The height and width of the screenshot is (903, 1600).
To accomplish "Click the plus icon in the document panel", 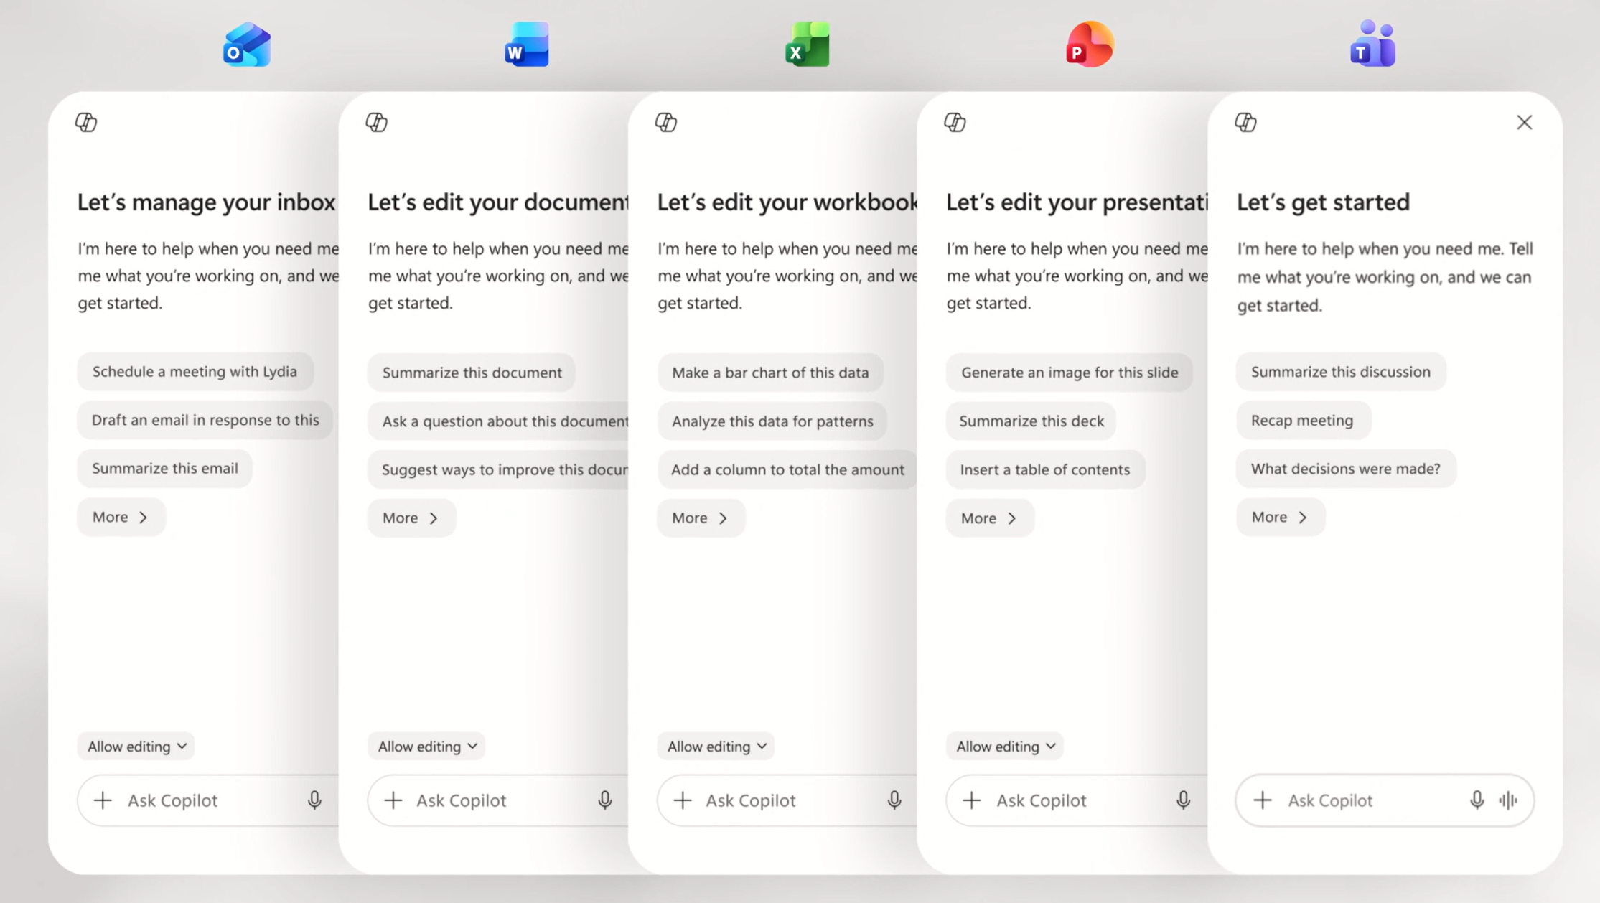I will 393,800.
